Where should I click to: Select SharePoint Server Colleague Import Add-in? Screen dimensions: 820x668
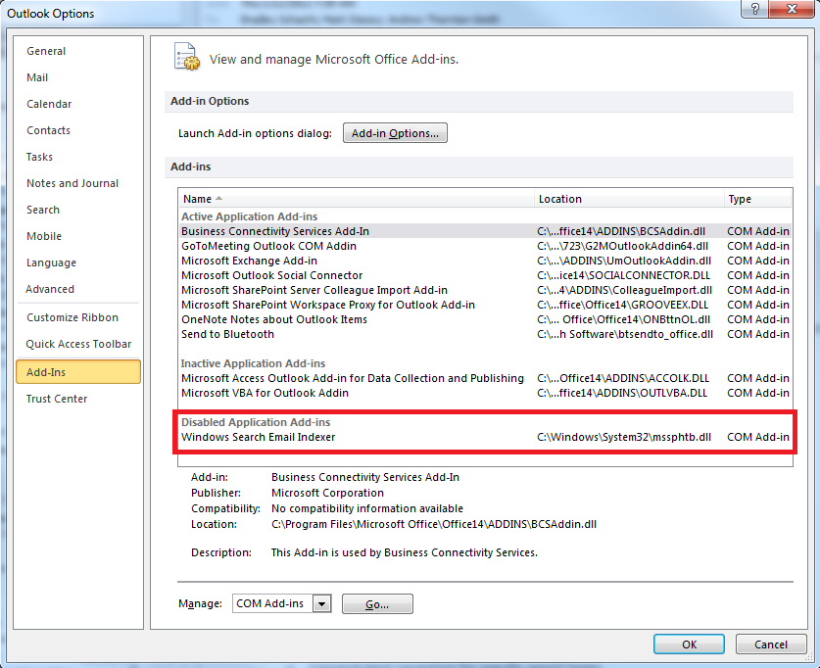tap(485, 290)
